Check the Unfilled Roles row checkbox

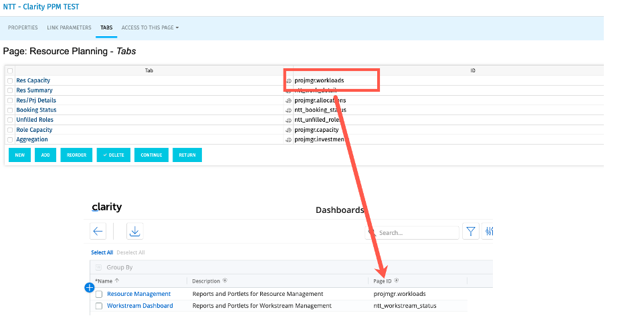[11, 120]
